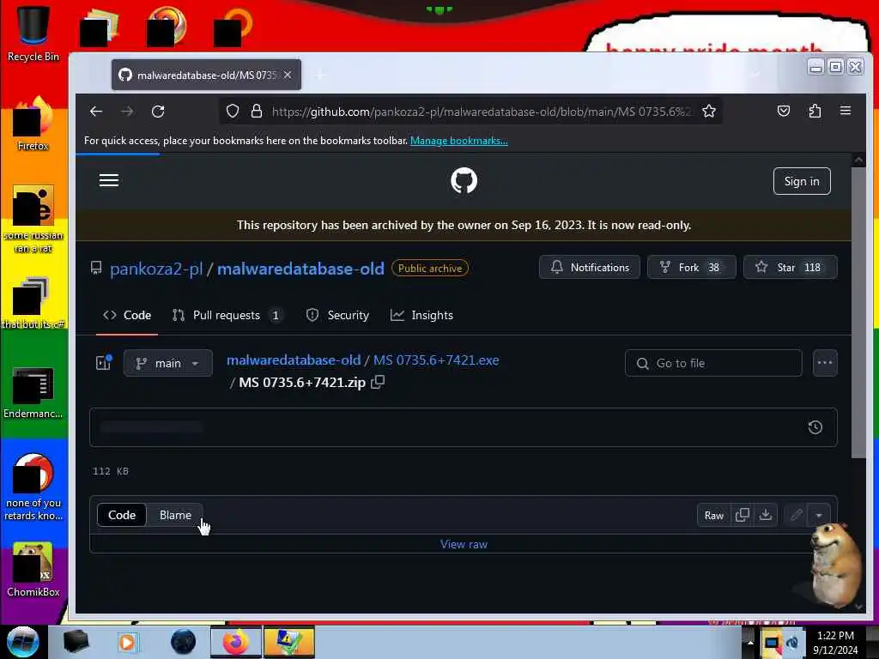Click the 112 KB file size text
The height and width of the screenshot is (659, 879).
[111, 471]
